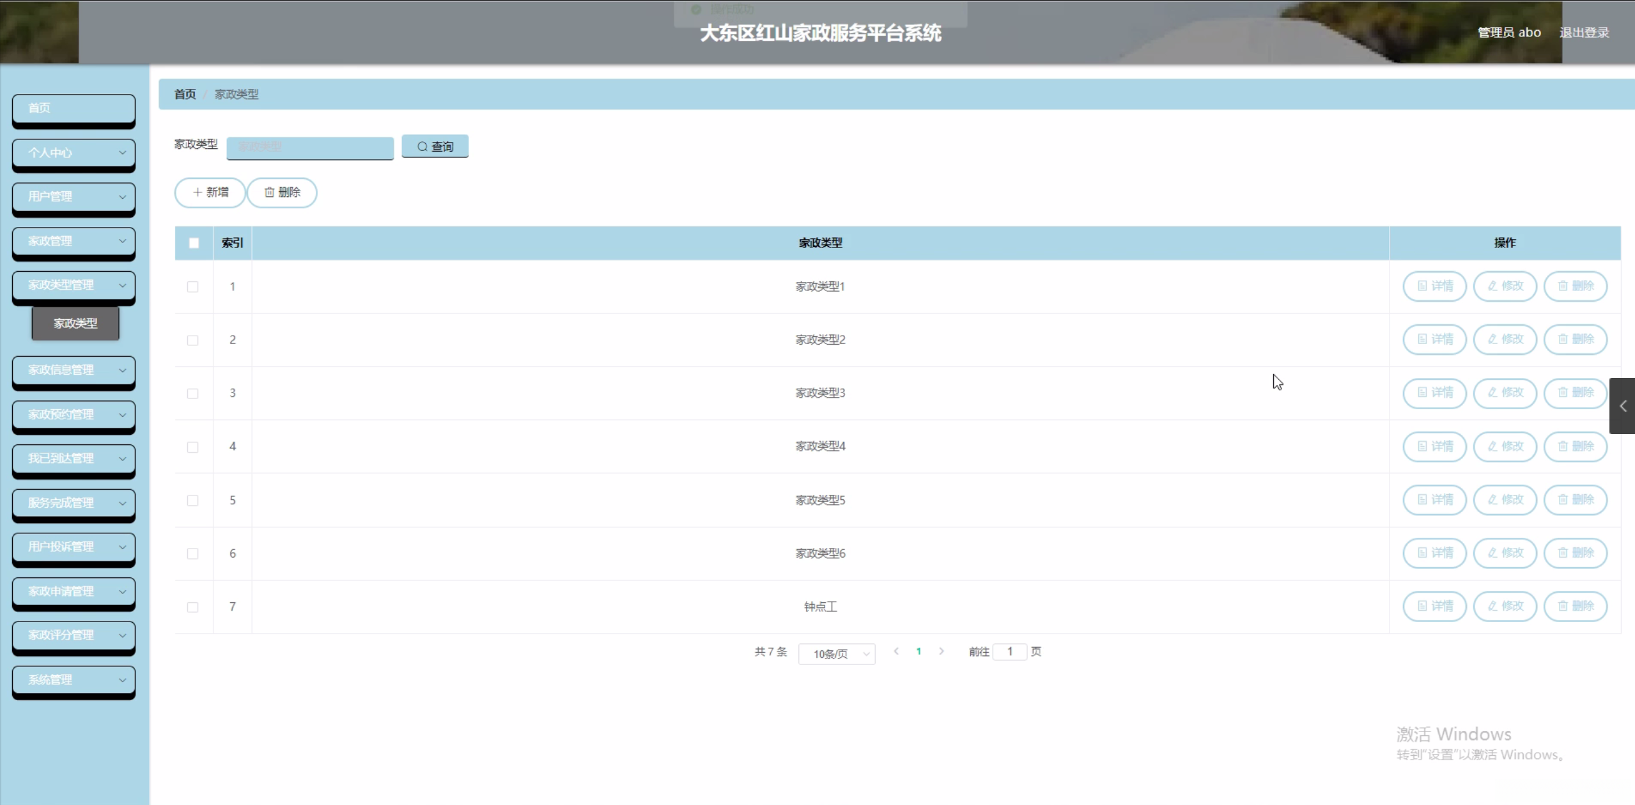The image size is (1635, 805).
Task: Open the 首页 sidebar menu item
Action: 74,108
